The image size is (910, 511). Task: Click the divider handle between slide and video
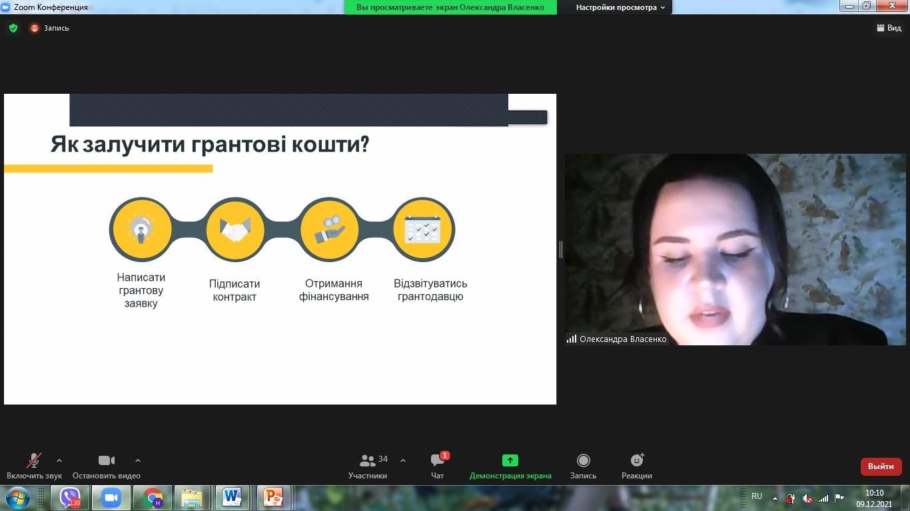[561, 250]
